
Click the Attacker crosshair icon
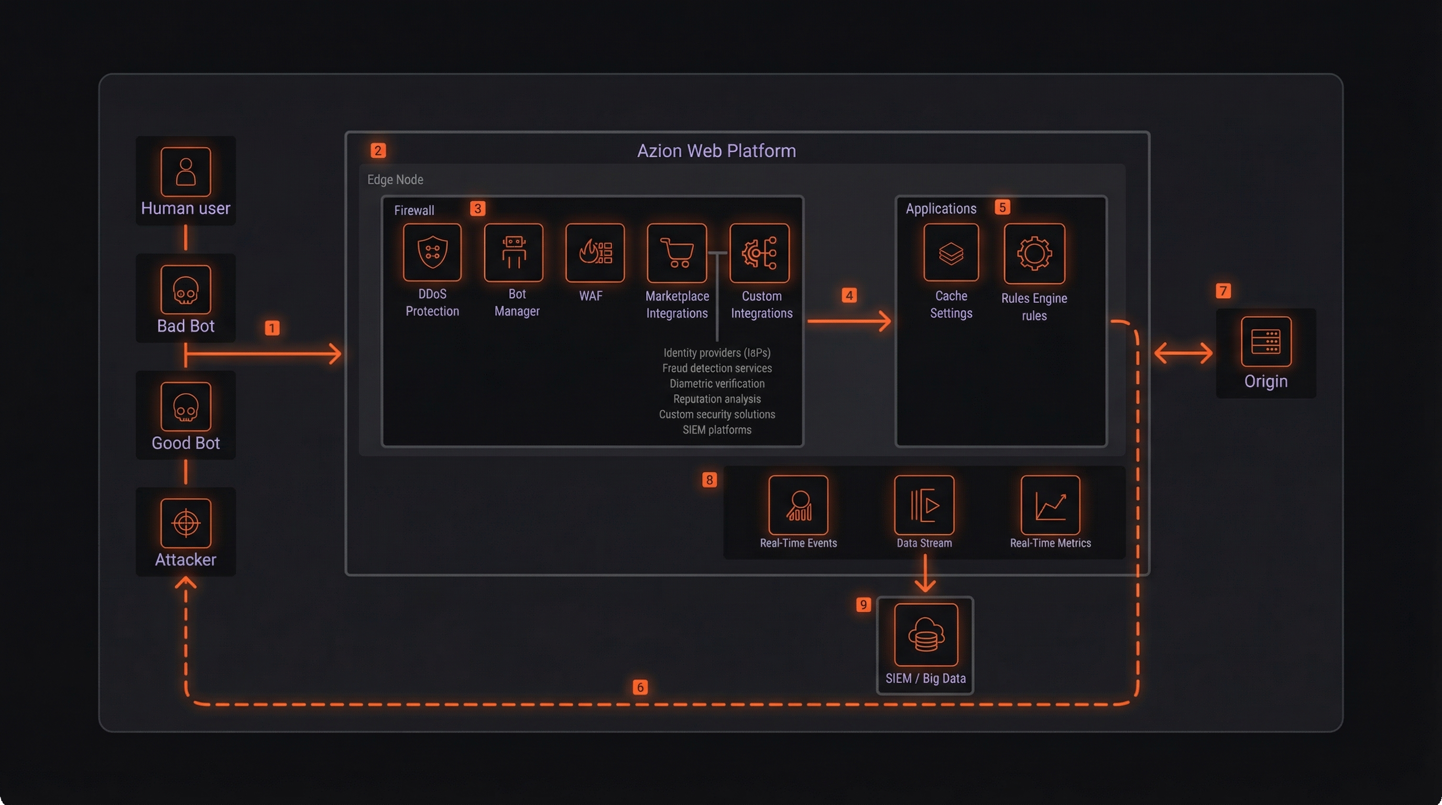[x=185, y=523]
